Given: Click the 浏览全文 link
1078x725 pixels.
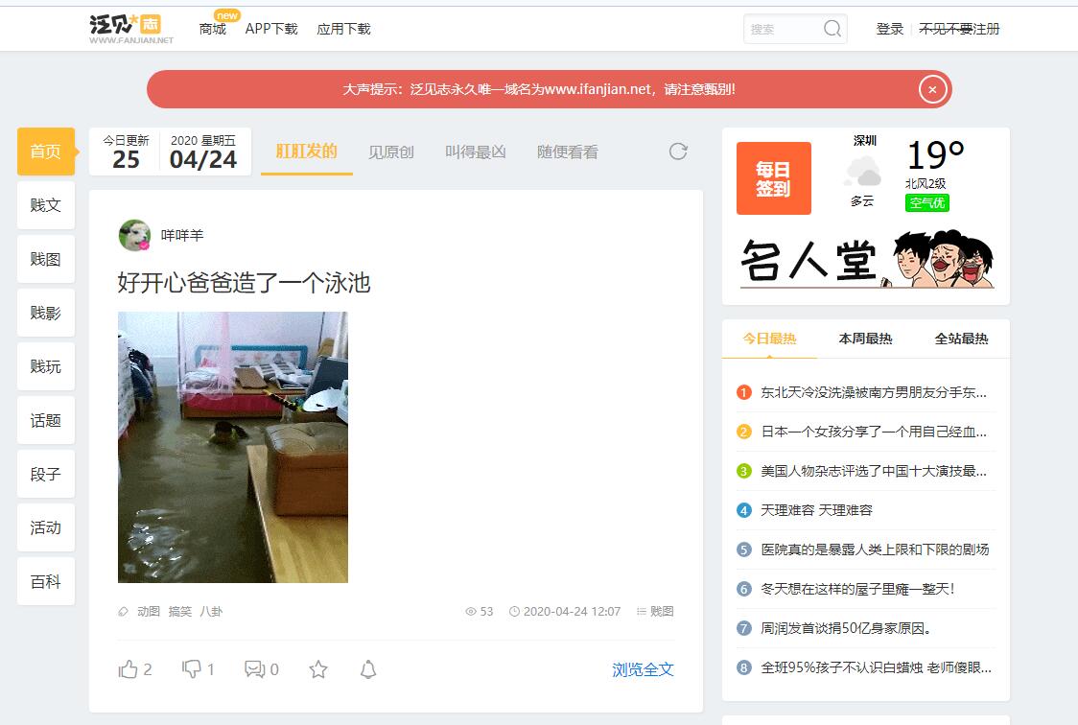Looking at the screenshot, I should (x=643, y=669).
